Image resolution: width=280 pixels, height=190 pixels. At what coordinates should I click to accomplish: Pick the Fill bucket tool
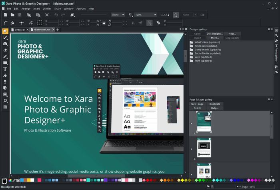[x=5, y=75]
